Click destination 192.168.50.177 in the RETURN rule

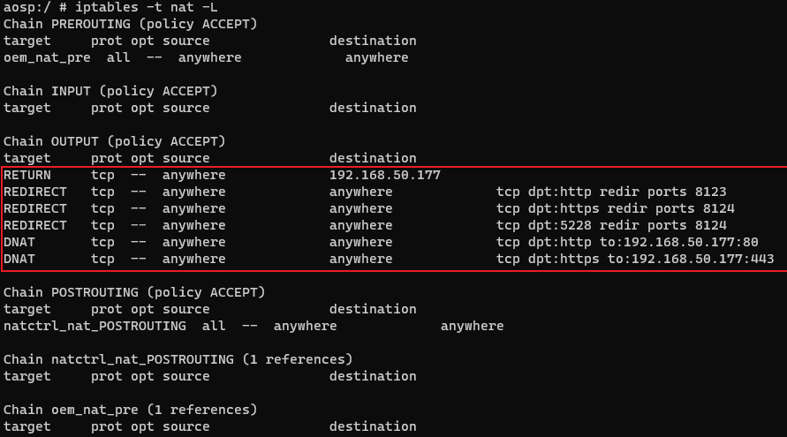pyautogui.click(x=385, y=175)
